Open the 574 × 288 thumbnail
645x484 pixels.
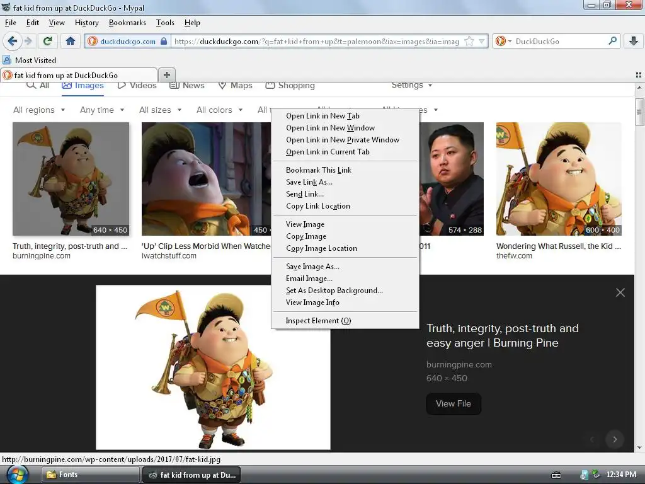(x=451, y=178)
